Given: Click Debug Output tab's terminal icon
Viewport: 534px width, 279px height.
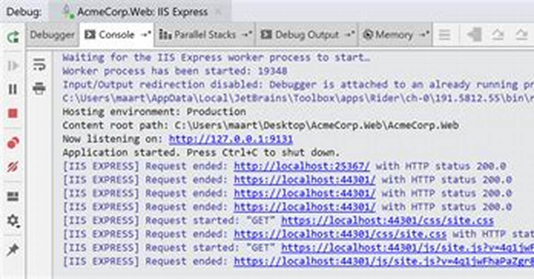Looking at the screenshot, I should click(x=266, y=35).
